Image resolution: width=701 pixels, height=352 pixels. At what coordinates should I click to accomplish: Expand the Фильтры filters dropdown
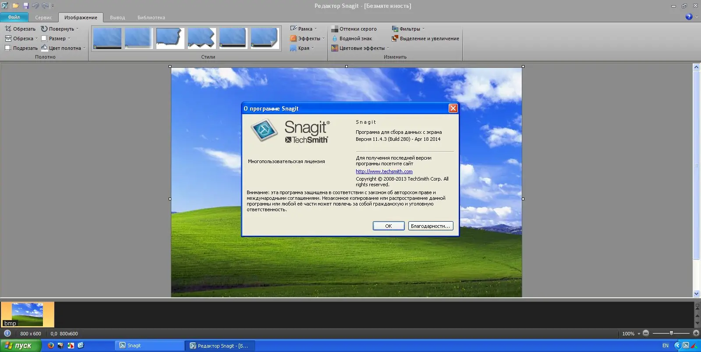(x=423, y=29)
